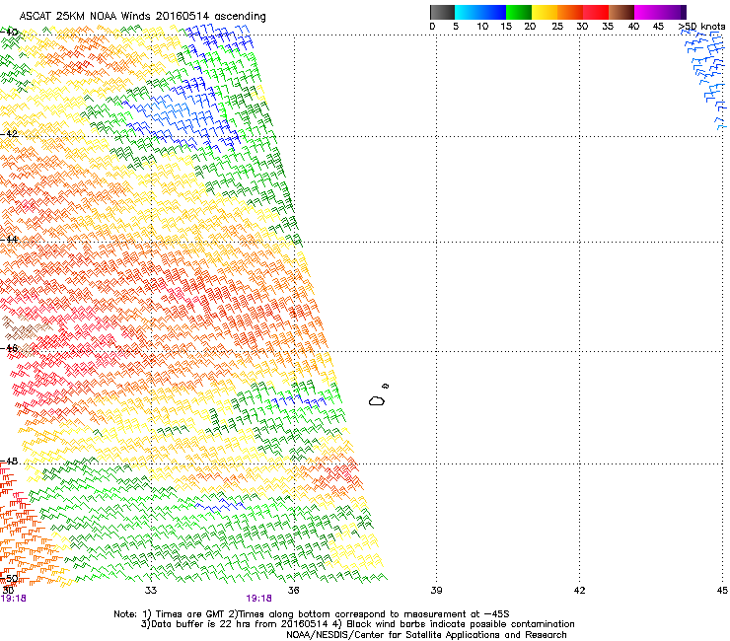
Task: Click the blue wind barbs near 34.5E, -49
Action: (x=220, y=505)
